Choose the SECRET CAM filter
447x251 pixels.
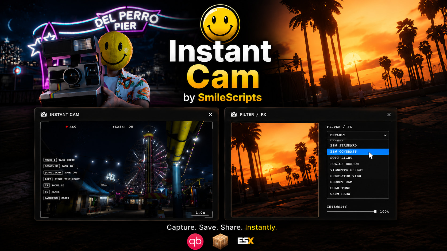coord(358,182)
